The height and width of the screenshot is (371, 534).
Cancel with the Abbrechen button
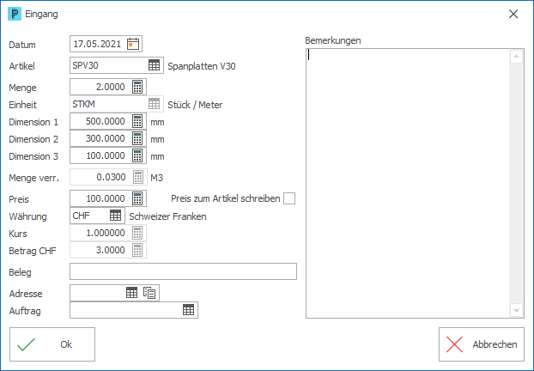pos(482,344)
